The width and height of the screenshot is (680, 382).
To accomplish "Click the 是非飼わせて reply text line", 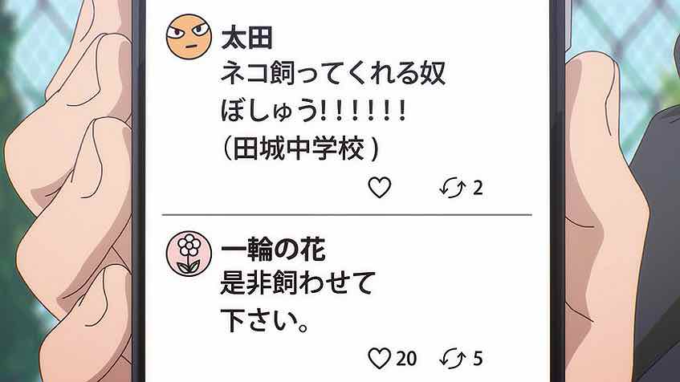I will point(298,282).
